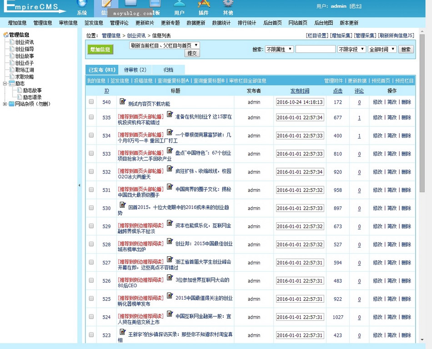Click the edit icon in row 529
The image size is (432, 349).
(x=170, y=223)
